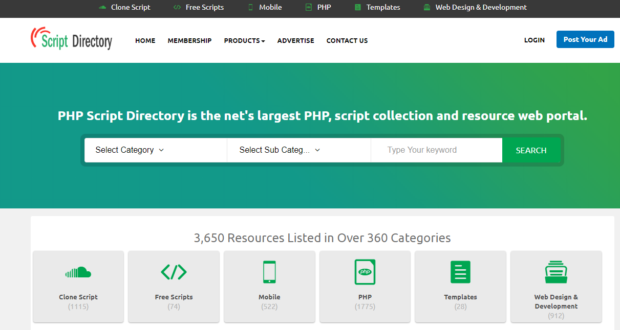620x330 pixels.
Task: Click the blue Post Your Ad button
Action: coord(585,39)
